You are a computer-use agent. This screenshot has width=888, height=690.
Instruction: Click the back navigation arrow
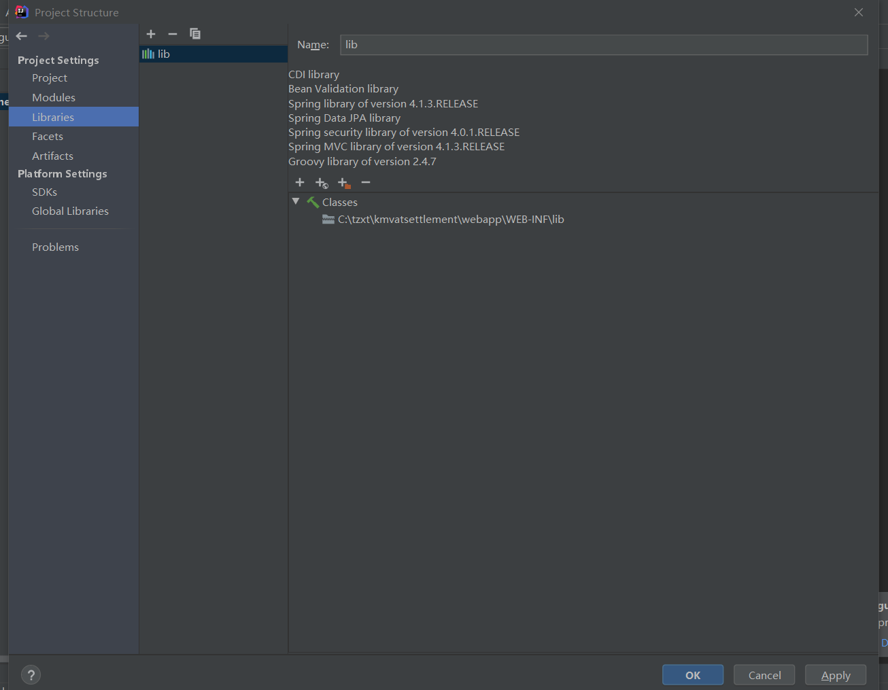(x=22, y=36)
